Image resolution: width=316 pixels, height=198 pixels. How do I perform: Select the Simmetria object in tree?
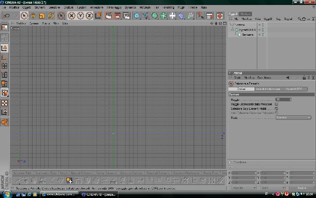click(247, 35)
